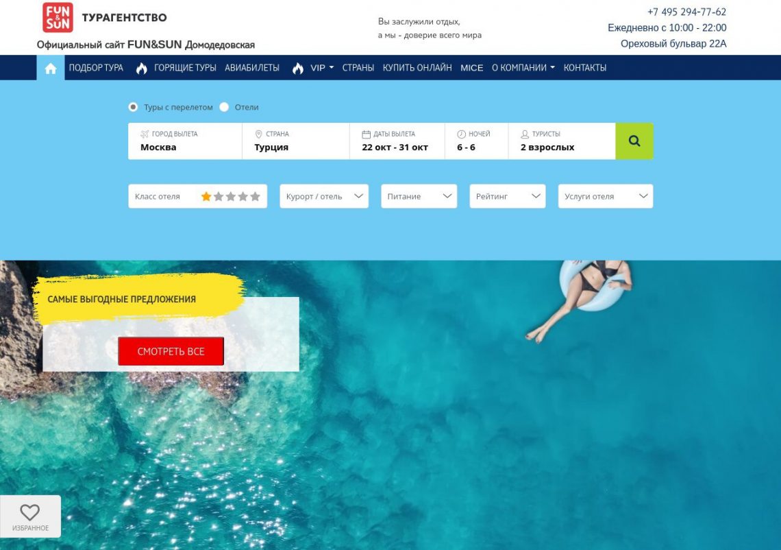Viewport: 781px width, 550px height.
Task: Set hotel class to three stars
Action: tap(231, 197)
